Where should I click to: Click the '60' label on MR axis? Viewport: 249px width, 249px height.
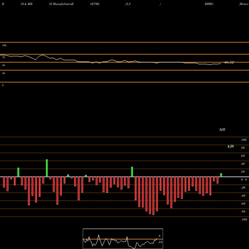point(243,156)
